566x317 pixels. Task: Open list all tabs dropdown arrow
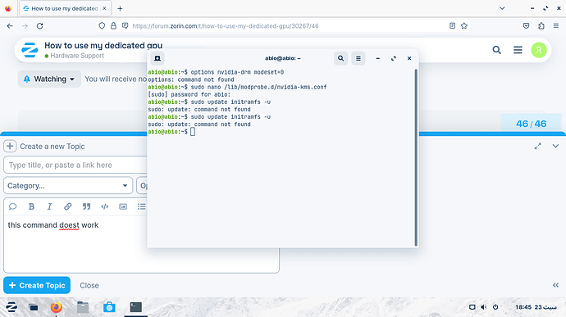502,8
